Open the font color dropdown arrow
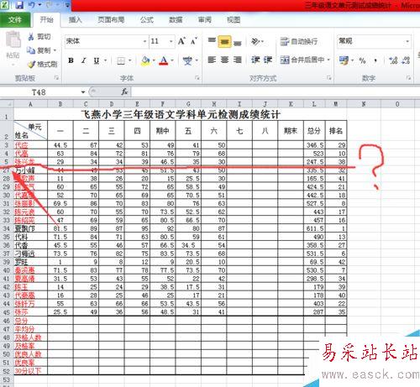420x387 pixels. 172,60
